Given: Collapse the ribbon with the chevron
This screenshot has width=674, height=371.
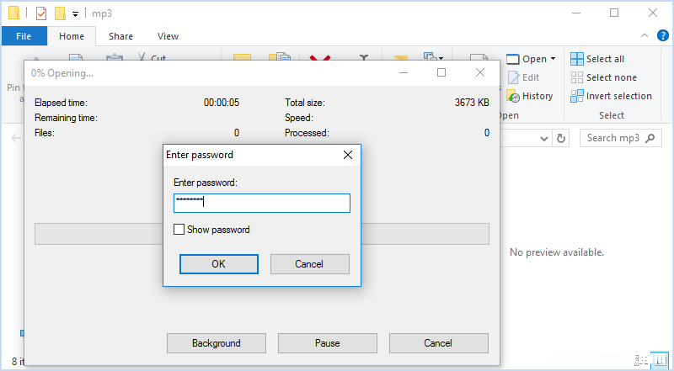Looking at the screenshot, I should coord(645,35).
